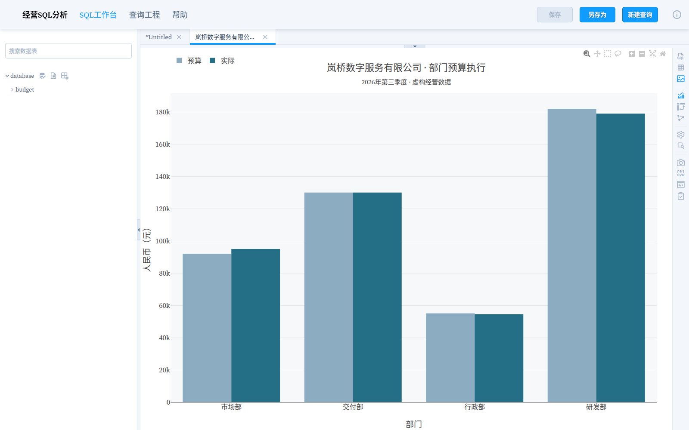Image resolution: width=689 pixels, height=430 pixels.
Task: Open the 帮助 menu
Action: click(180, 15)
